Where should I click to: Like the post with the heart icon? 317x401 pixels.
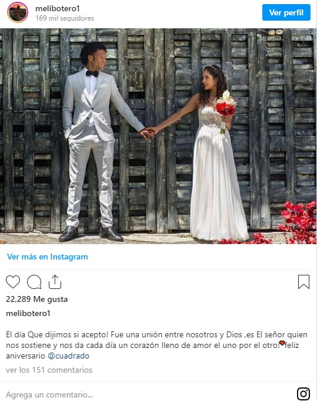(x=13, y=282)
